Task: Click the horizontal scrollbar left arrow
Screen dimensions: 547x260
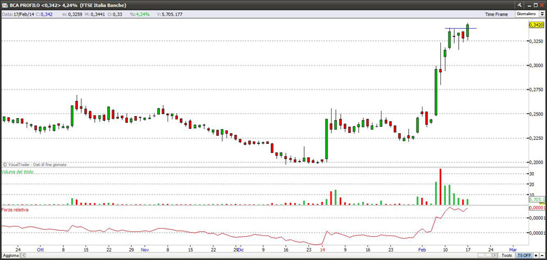Action: [x=23, y=256]
